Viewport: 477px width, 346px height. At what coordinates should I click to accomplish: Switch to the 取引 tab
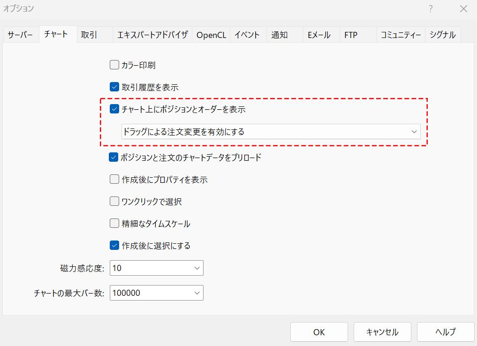[89, 35]
